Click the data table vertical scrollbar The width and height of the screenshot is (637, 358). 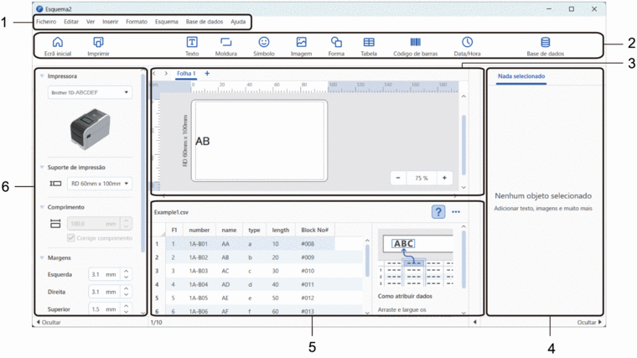pos(367,261)
